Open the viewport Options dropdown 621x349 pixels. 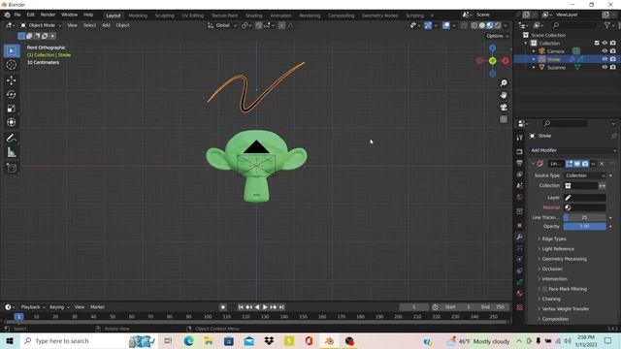click(498, 36)
